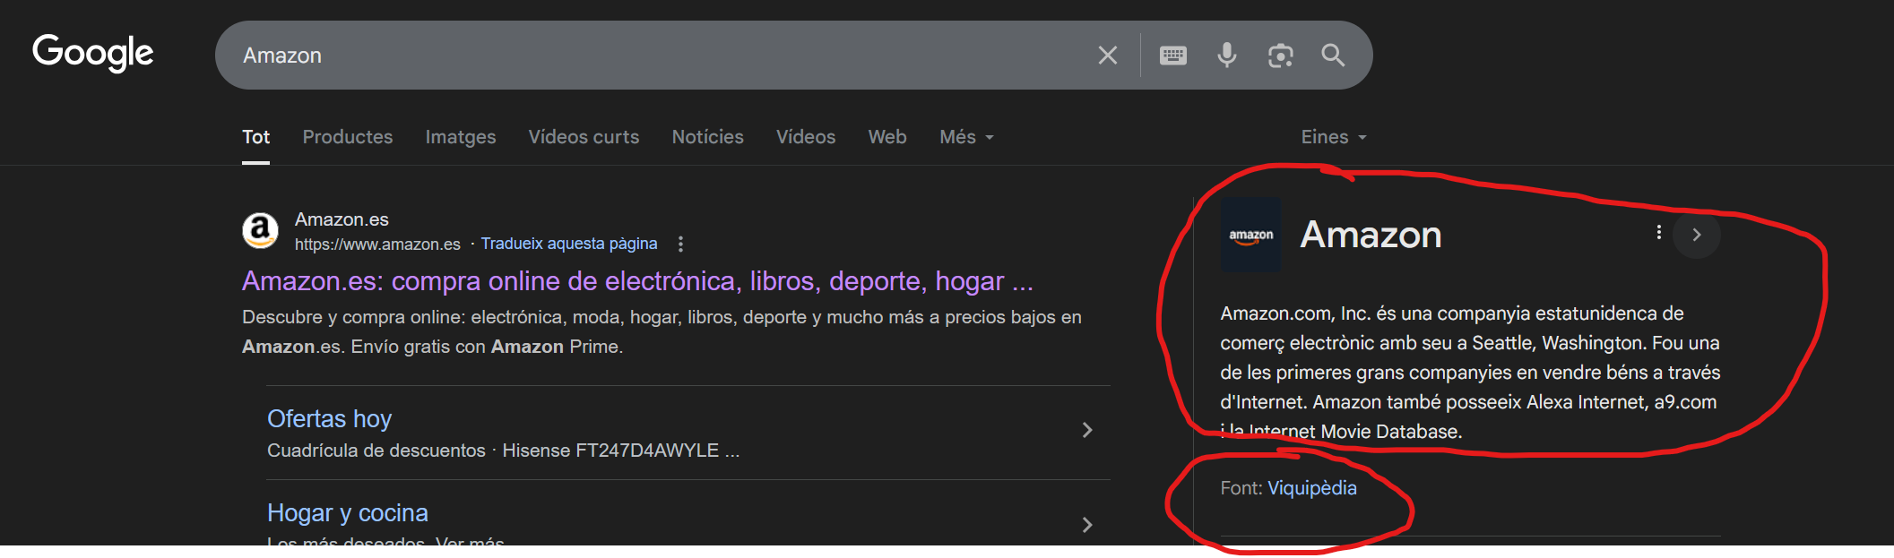1894x558 pixels.
Task: Expand the Més dropdown menu
Action: click(966, 137)
